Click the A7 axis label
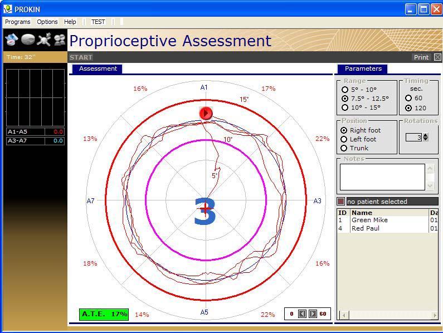Viewport: 443px width, 333px height. 90,201
